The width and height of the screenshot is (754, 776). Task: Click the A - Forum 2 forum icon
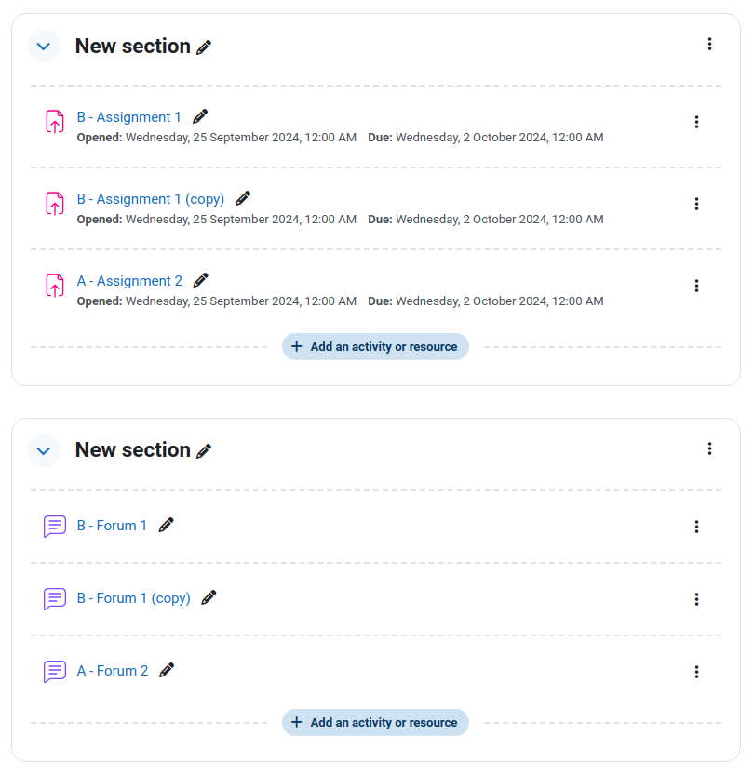(x=55, y=672)
